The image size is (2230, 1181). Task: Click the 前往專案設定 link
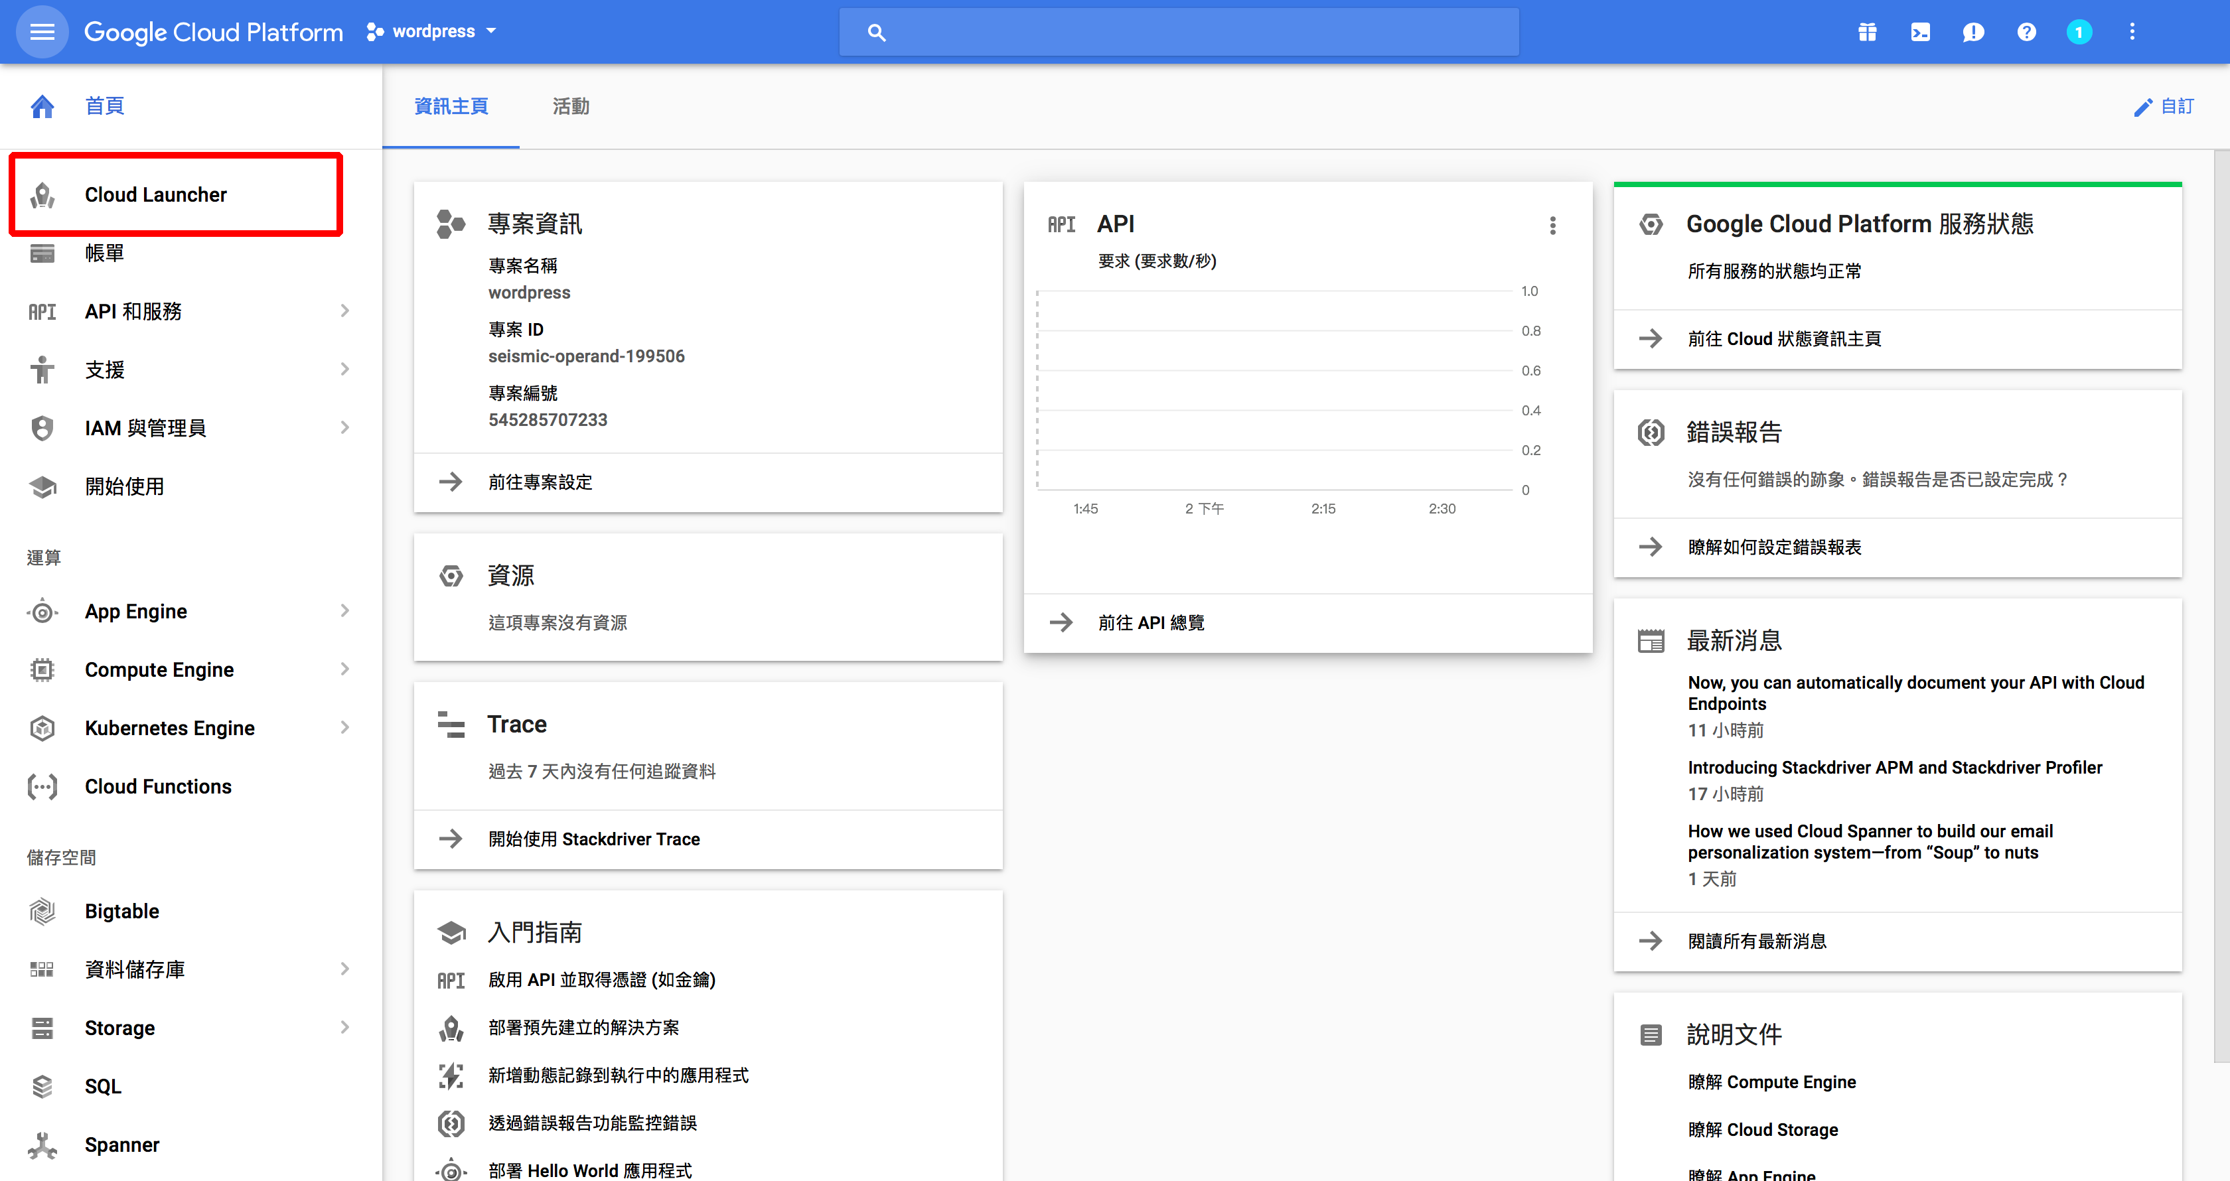point(540,482)
